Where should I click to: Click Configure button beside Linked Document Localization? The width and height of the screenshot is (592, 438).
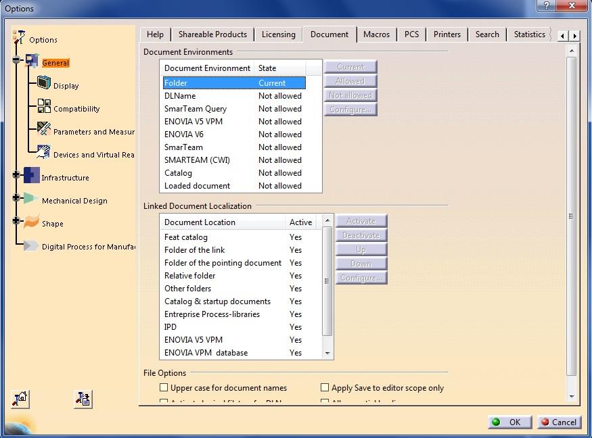click(361, 278)
